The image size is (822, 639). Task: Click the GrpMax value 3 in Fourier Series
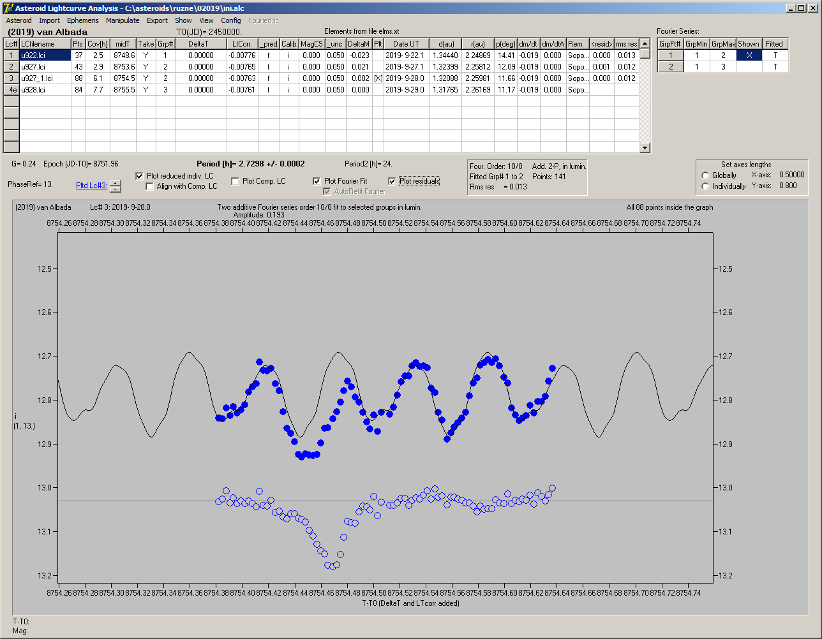[723, 67]
